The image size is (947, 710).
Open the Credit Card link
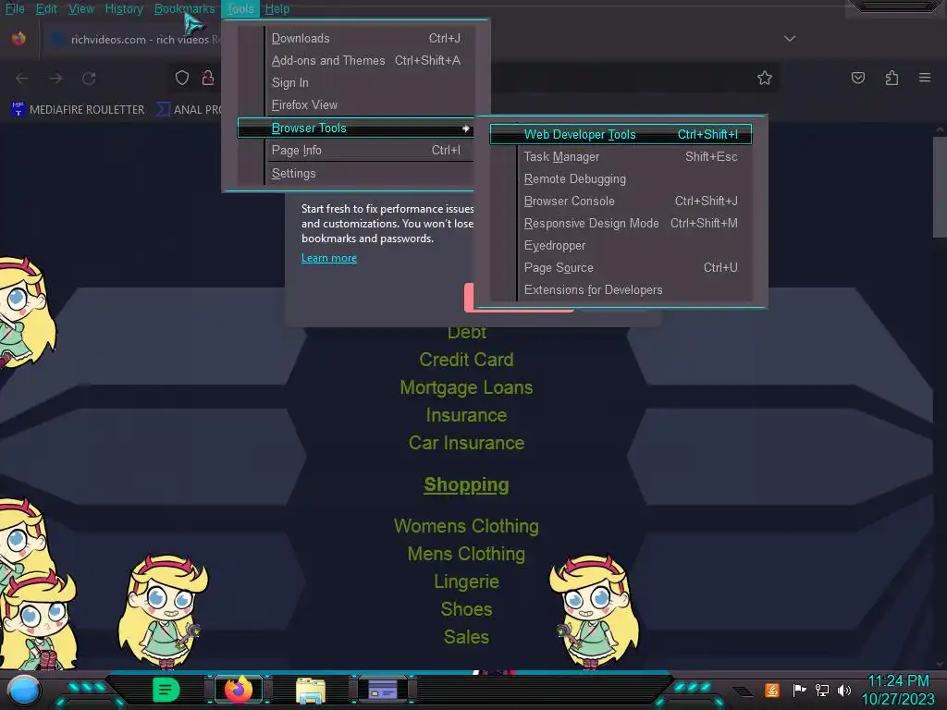466,360
